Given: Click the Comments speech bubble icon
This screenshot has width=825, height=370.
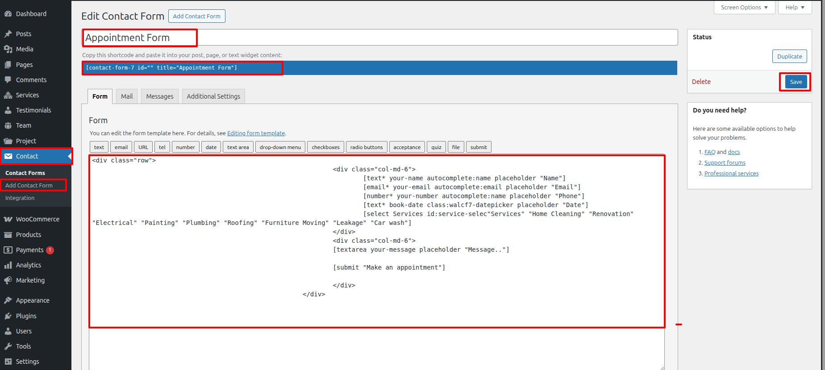Looking at the screenshot, I should (8, 80).
